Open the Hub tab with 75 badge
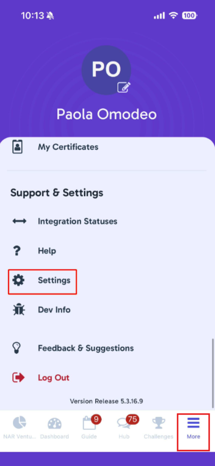The width and height of the screenshot is (215, 466). pyautogui.click(x=125, y=427)
